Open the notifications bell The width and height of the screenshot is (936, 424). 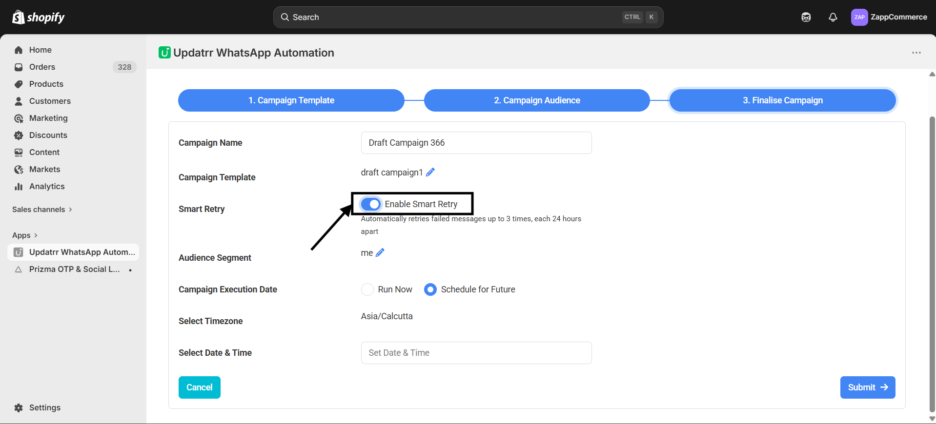coord(833,17)
